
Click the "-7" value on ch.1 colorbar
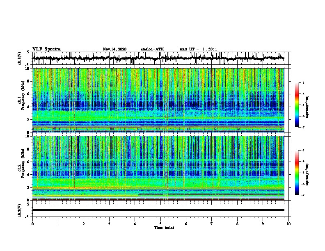tap(302, 127)
